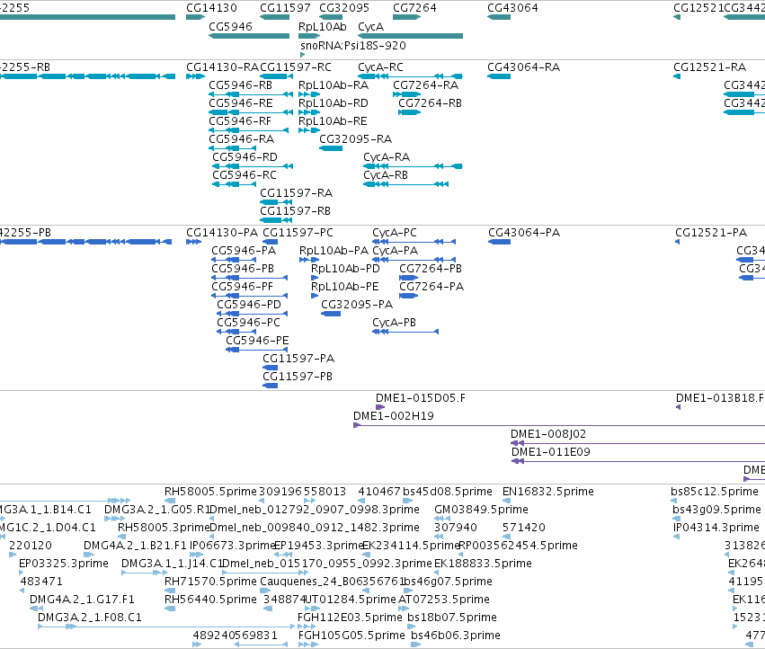Click clone DME1-008J02
This screenshot has width=765, height=649.
[547, 434]
